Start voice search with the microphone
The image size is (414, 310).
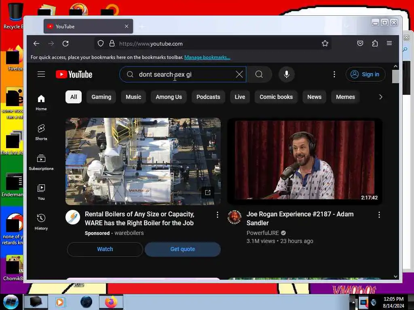click(287, 74)
